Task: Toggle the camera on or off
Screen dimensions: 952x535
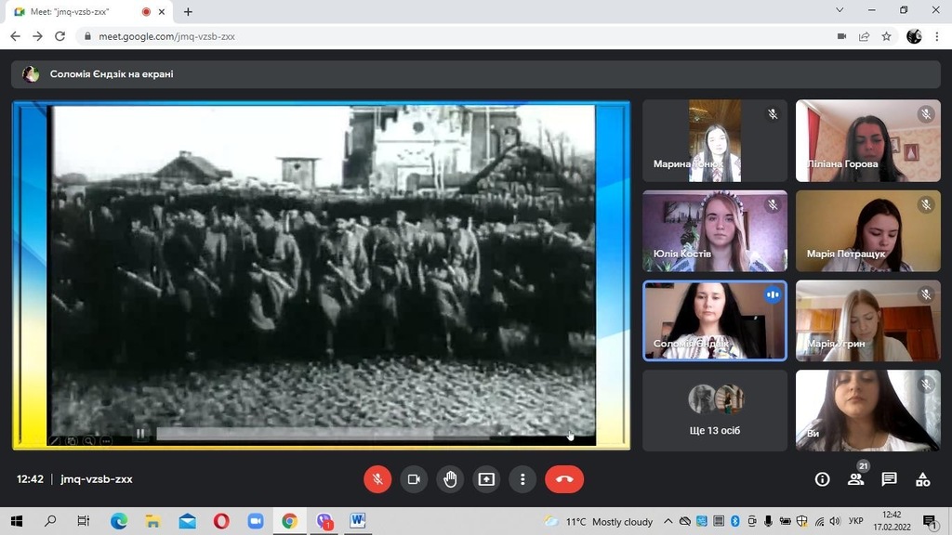Action: point(414,479)
